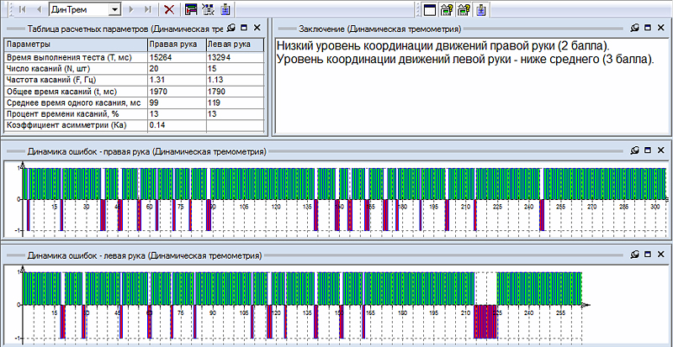Click the clipboard icon in the right toolbar
This screenshot has height=347, width=673.
(x=480, y=9)
